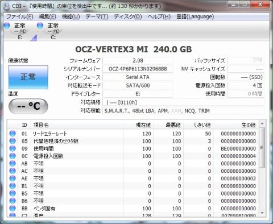Click the blue status icon for ID BB
273x224 pixels.
click(x=13, y=208)
